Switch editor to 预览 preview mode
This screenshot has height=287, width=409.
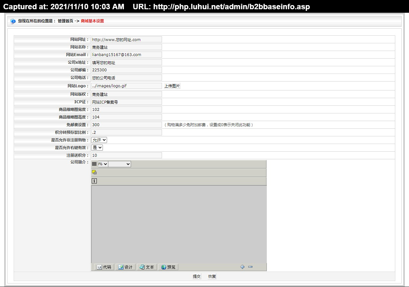point(168,267)
